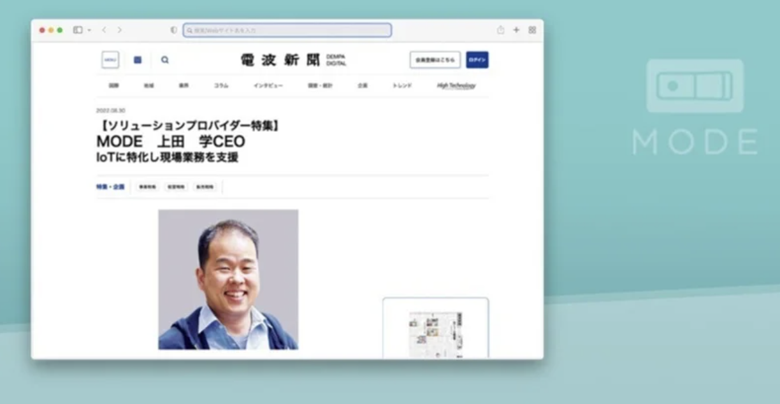Open a new tab with plus icon

pos(517,30)
